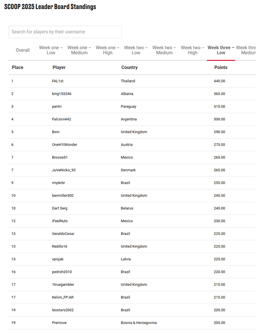Open the Week one – High tab
The width and height of the screenshot is (263, 333).
108,50
